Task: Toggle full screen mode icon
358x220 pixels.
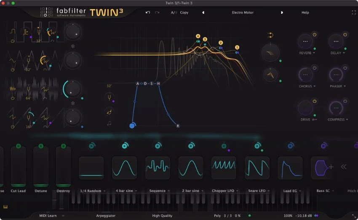Action: click(354, 13)
